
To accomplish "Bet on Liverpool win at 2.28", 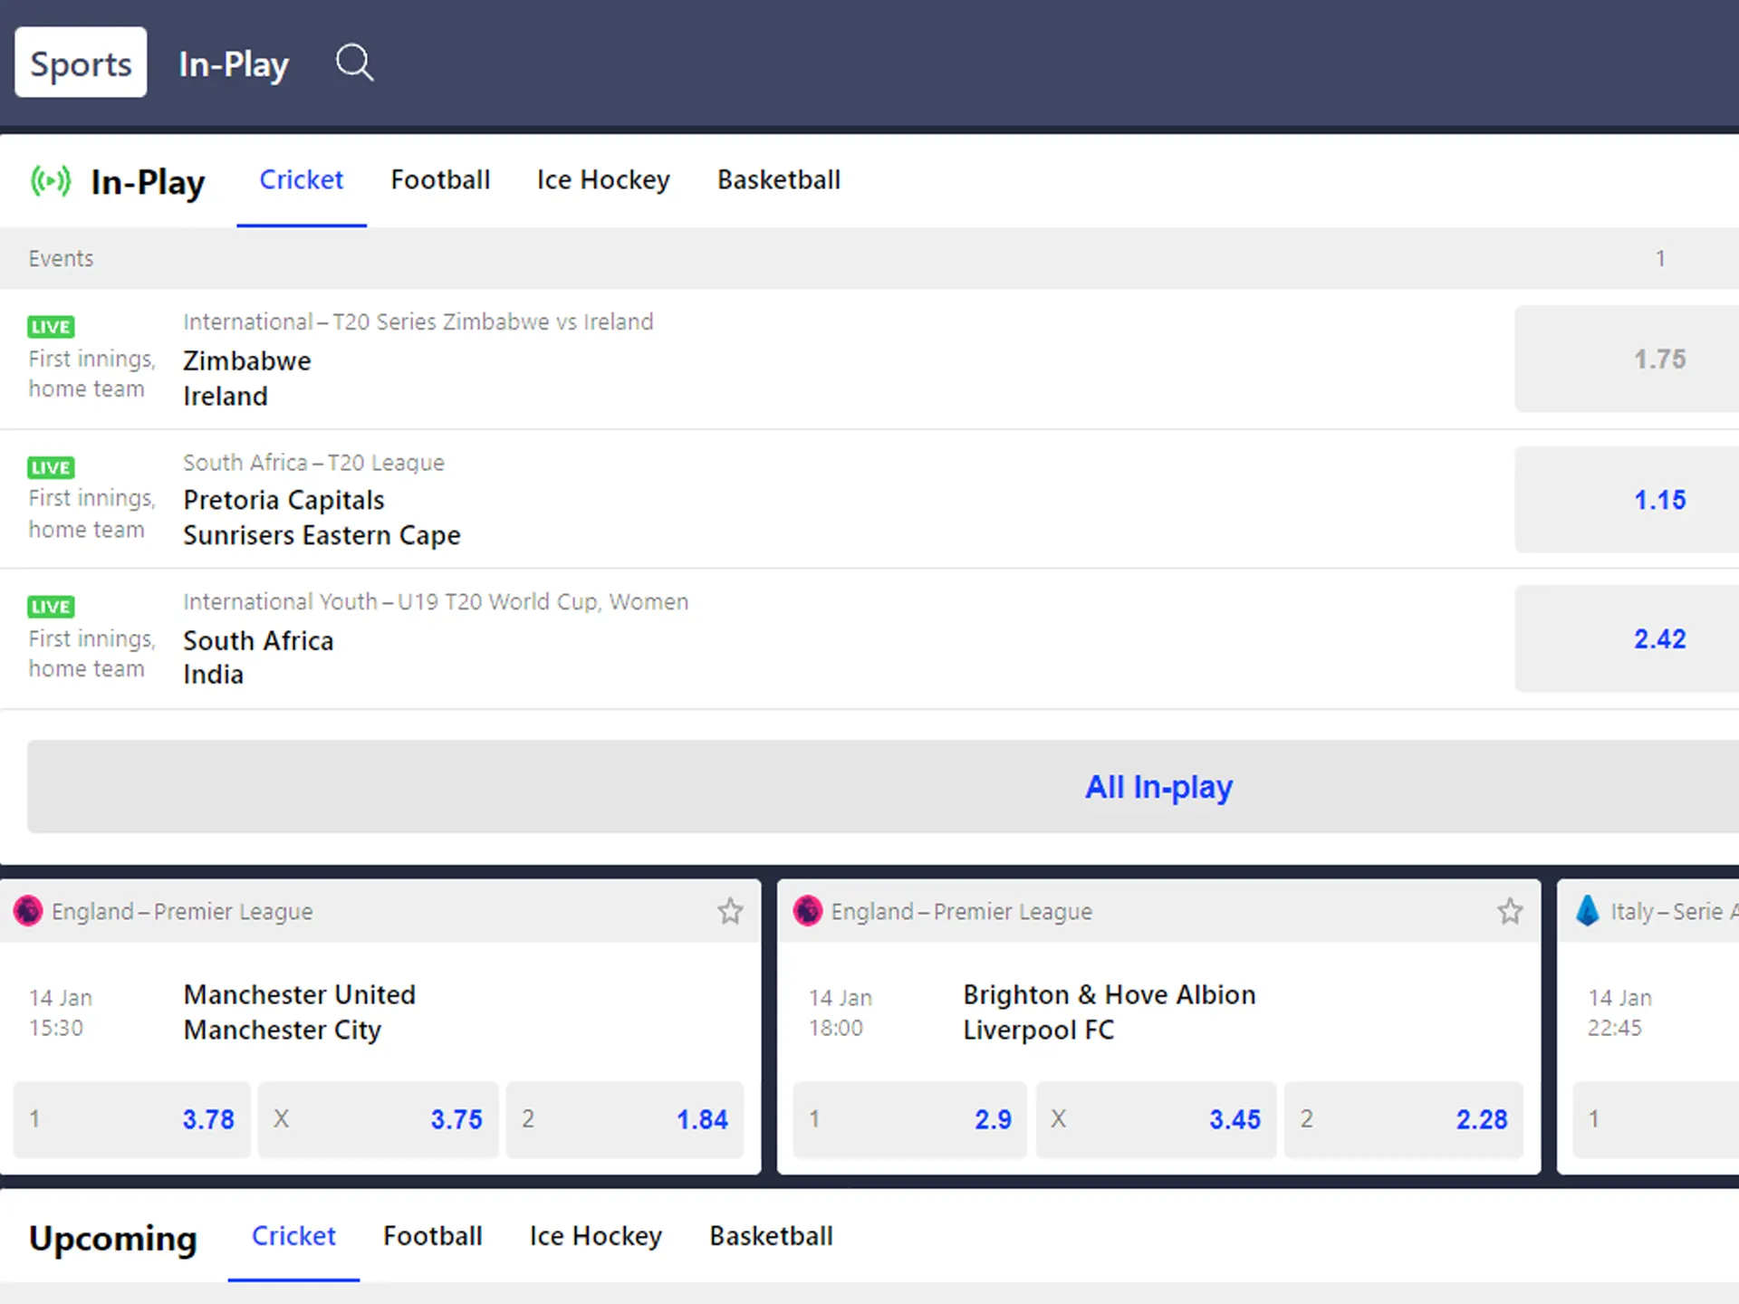I will point(1404,1119).
